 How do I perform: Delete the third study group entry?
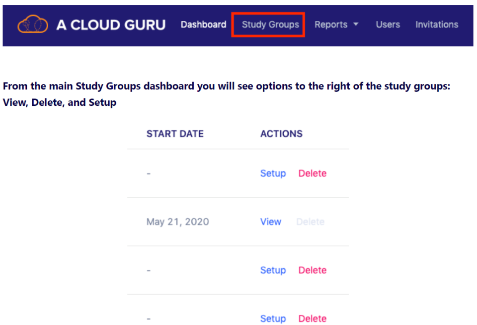pos(312,270)
